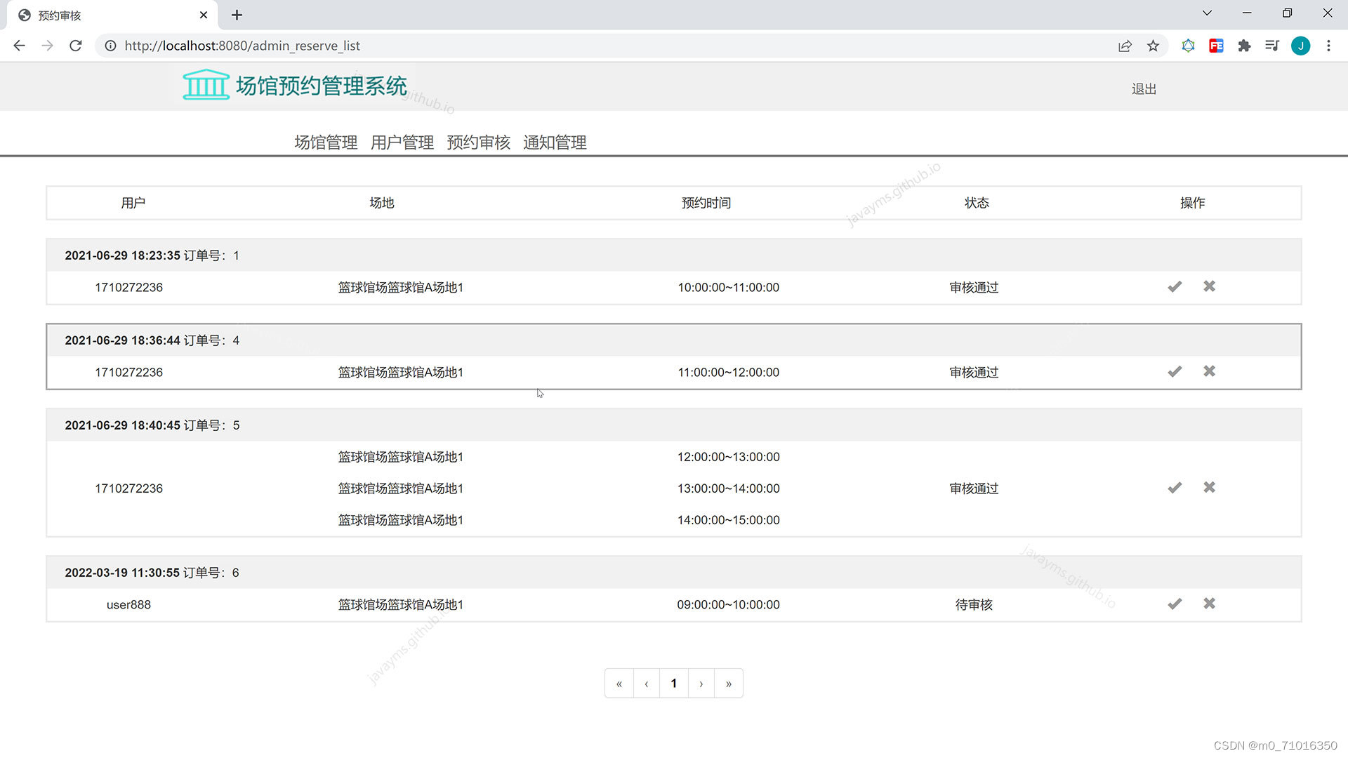Open the 预约审核 menu

tap(478, 142)
